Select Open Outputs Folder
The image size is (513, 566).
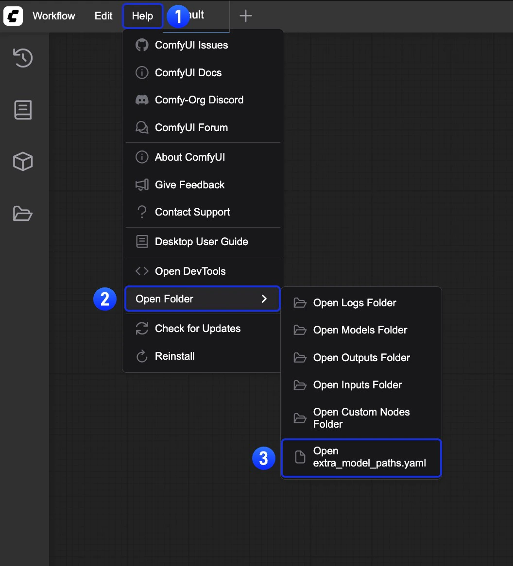(x=361, y=358)
